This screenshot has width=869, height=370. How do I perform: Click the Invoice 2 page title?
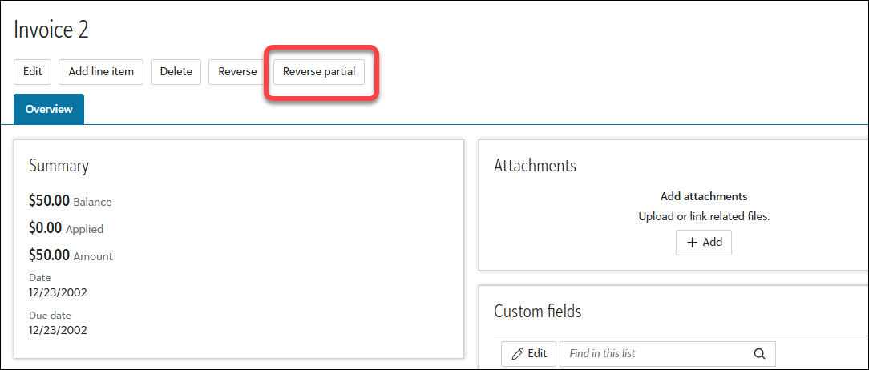51,30
